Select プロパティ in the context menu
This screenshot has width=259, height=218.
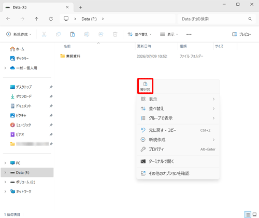tap(178, 149)
